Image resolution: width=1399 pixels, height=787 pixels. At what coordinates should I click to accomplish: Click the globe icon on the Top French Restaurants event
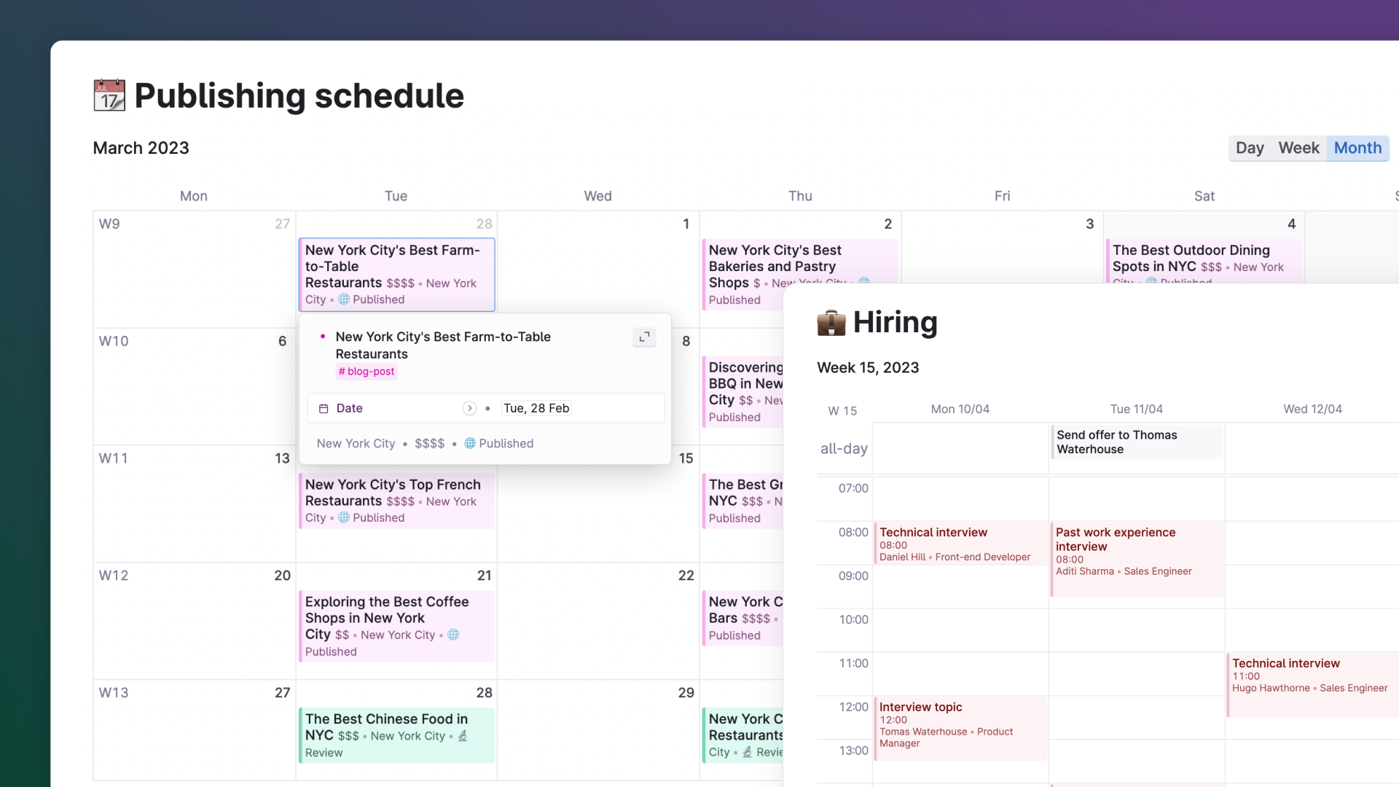[344, 517]
